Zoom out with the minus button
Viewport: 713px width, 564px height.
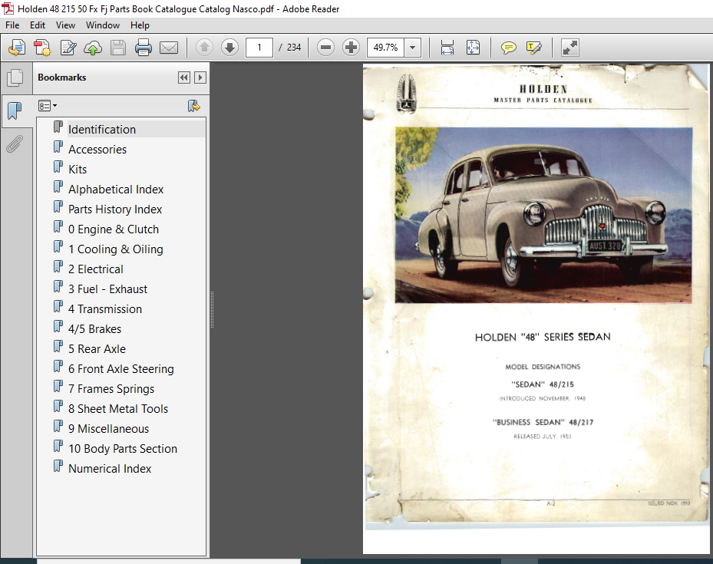point(325,48)
